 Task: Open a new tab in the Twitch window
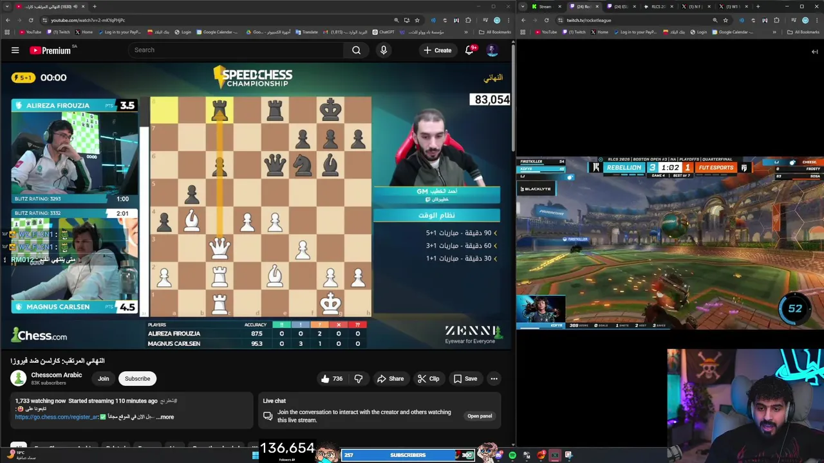click(x=758, y=6)
